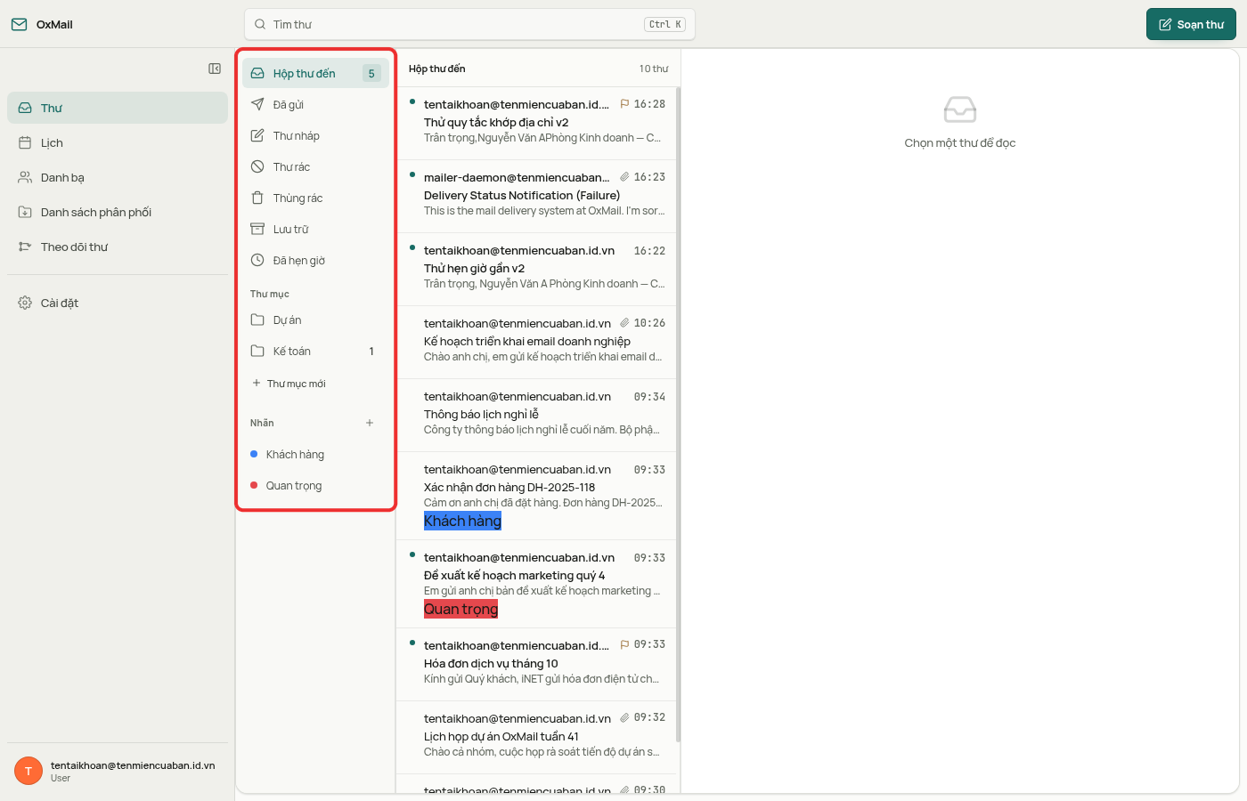Compose a new email with Soạn thư
The width and height of the screenshot is (1247, 801).
click(1191, 25)
